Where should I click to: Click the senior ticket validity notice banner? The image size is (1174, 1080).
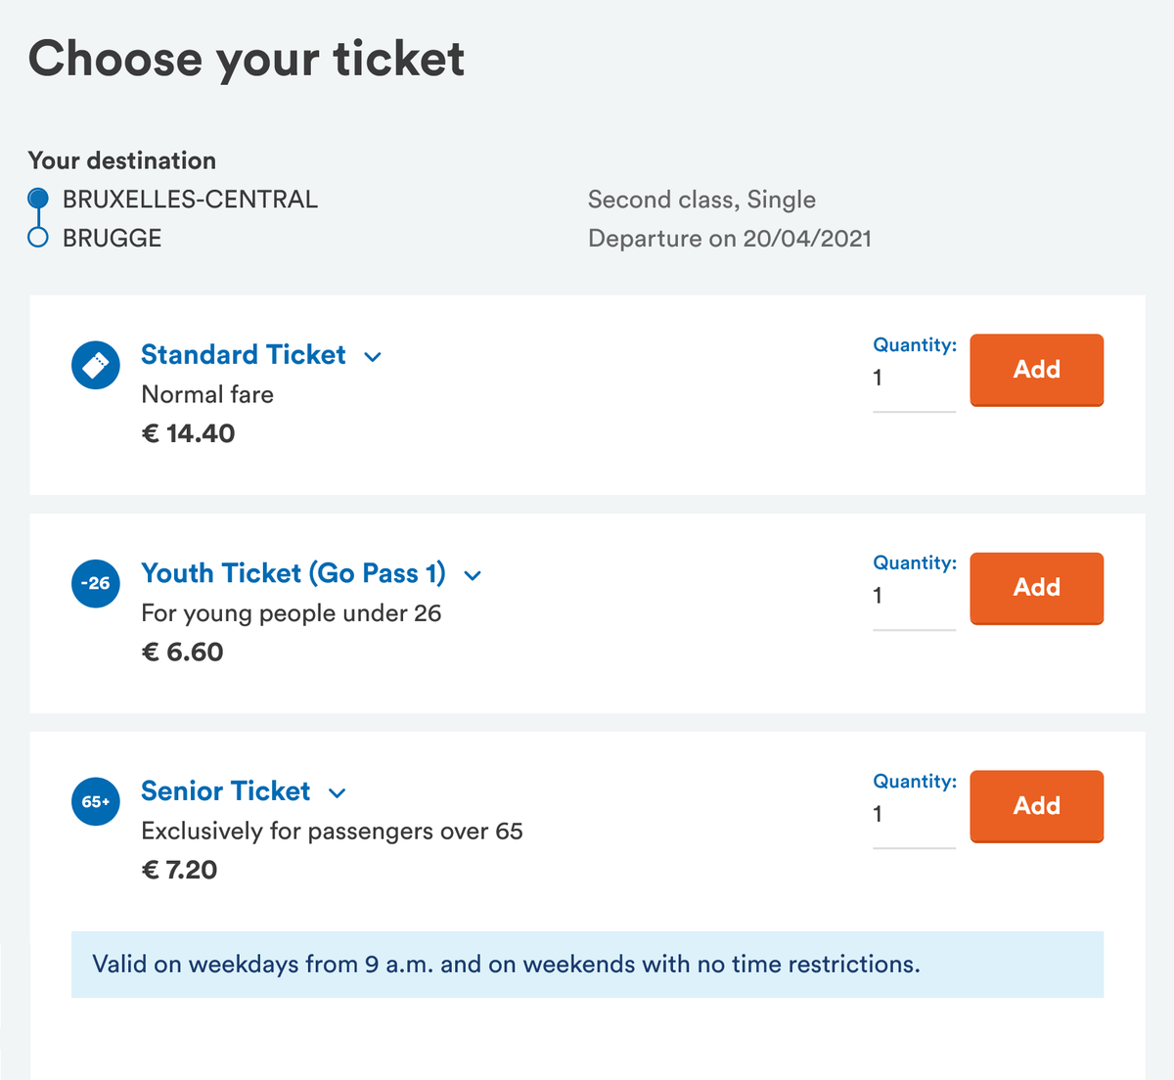tap(587, 965)
